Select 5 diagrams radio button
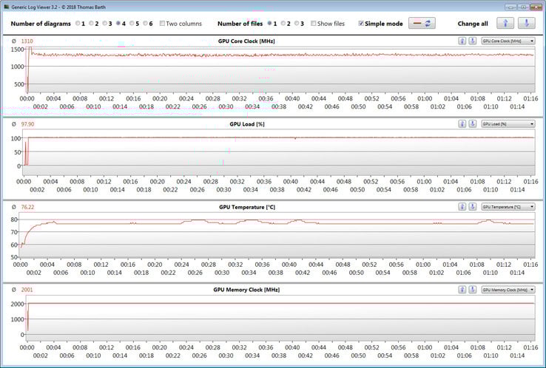Image resolution: width=546 pixels, height=368 pixels. 132,24
